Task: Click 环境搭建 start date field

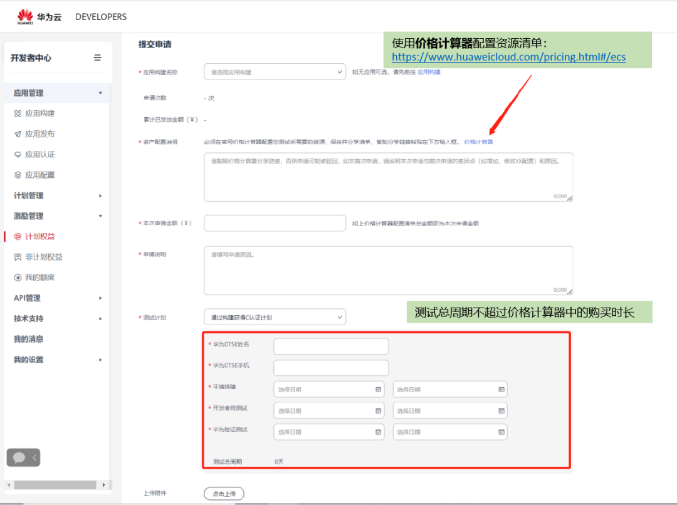Action: click(x=329, y=389)
